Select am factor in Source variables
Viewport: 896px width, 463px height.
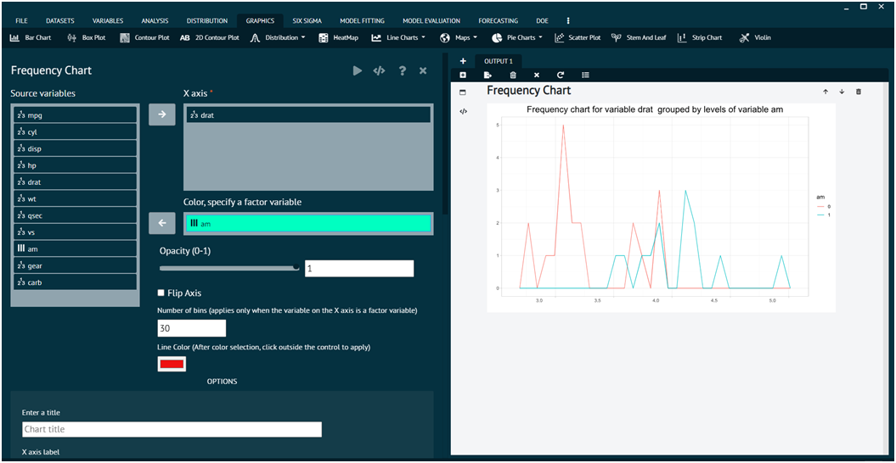pos(75,249)
